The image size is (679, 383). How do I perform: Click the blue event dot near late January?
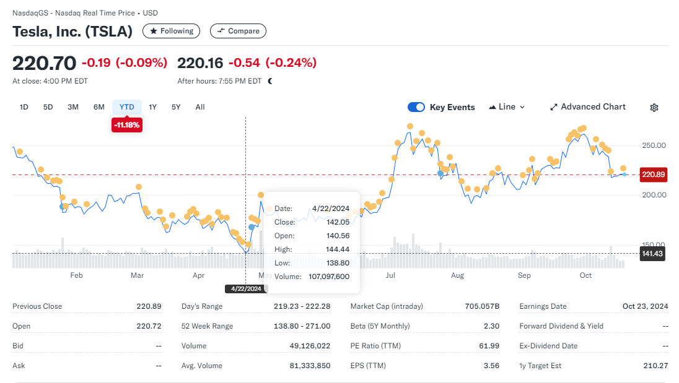(63, 207)
